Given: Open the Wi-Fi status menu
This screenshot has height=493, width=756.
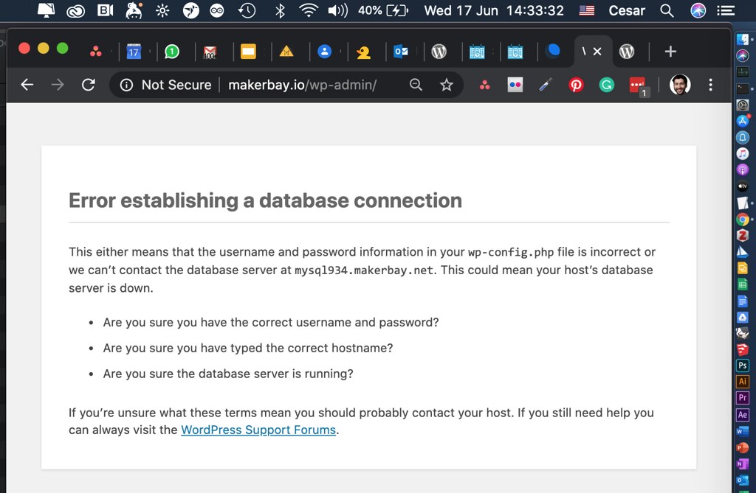Looking at the screenshot, I should (x=309, y=10).
